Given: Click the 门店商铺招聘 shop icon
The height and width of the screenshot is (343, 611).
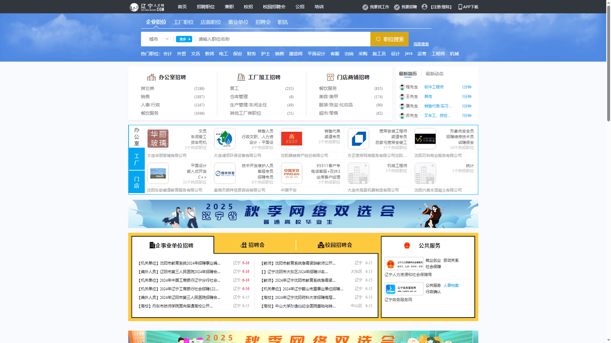Looking at the screenshot, I should click(330, 77).
